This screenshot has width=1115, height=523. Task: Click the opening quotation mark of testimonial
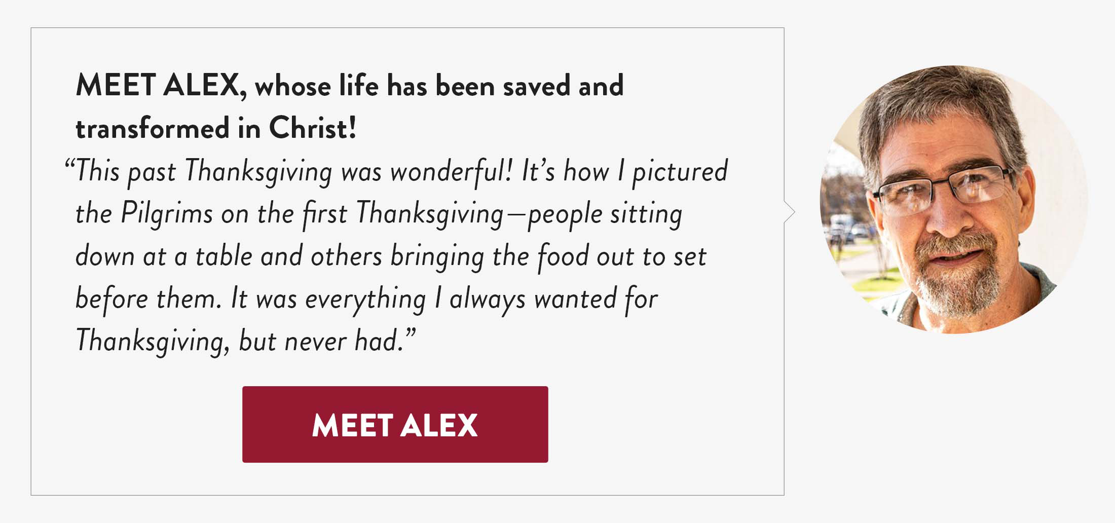[70, 165]
